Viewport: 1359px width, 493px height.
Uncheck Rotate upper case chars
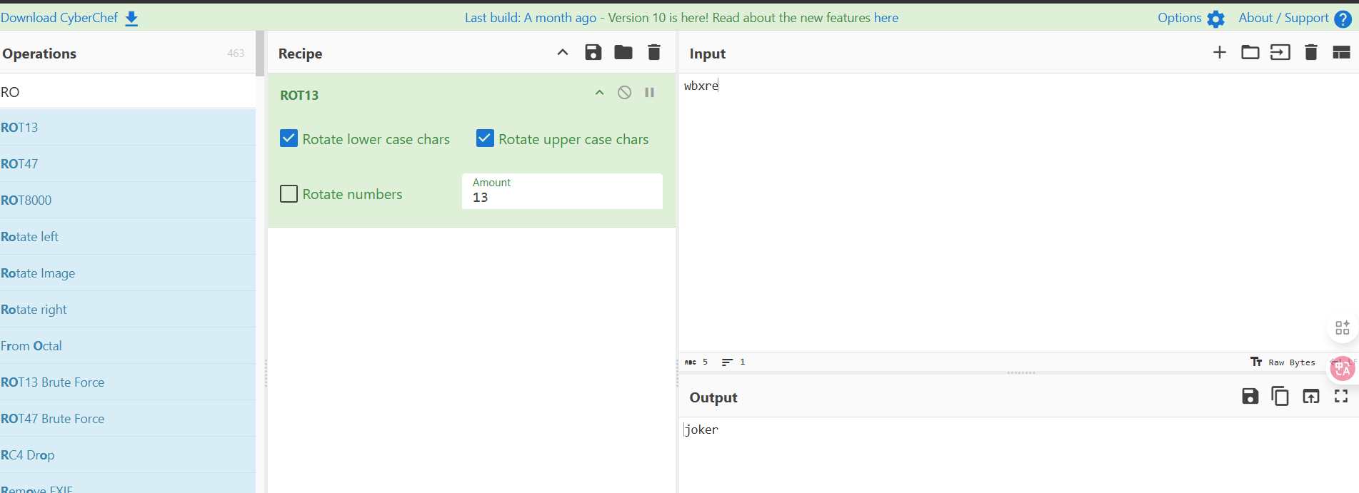pos(485,138)
